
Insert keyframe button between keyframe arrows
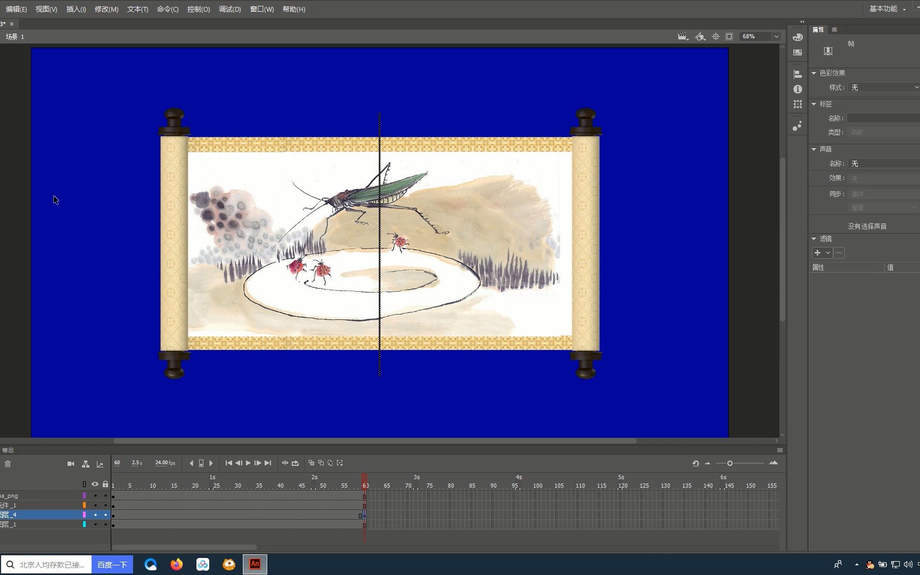tap(201, 463)
